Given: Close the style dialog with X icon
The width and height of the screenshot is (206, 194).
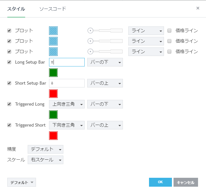Looking at the screenshot, I should point(198,8).
